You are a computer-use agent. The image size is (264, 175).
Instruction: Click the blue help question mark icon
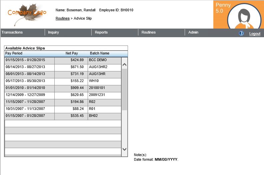tap(241, 34)
